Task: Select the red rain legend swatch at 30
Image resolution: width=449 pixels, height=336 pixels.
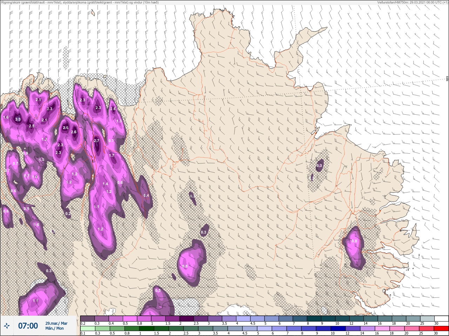Action: (x=441, y=329)
